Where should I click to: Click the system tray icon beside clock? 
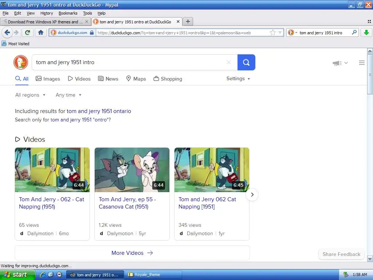(346, 275)
